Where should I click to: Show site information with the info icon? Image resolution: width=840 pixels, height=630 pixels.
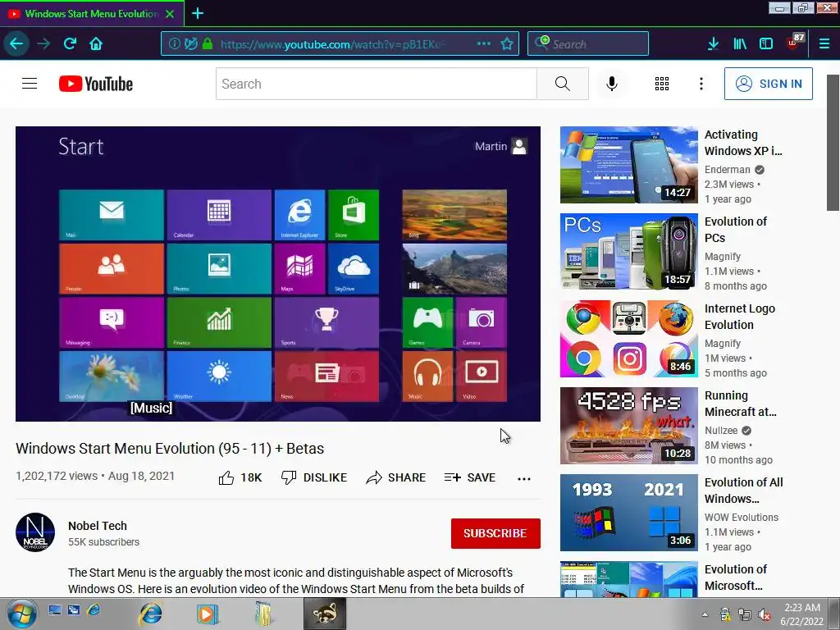[174, 44]
